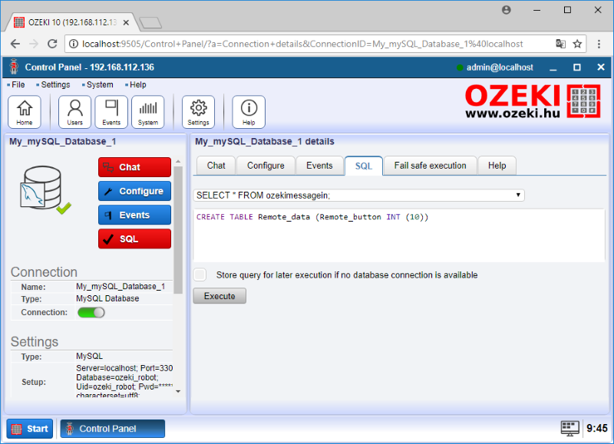The height and width of the screenshot is (444, 614).
Task: Open the File menu
Action: pyautogui.click(x=17, y=85)
